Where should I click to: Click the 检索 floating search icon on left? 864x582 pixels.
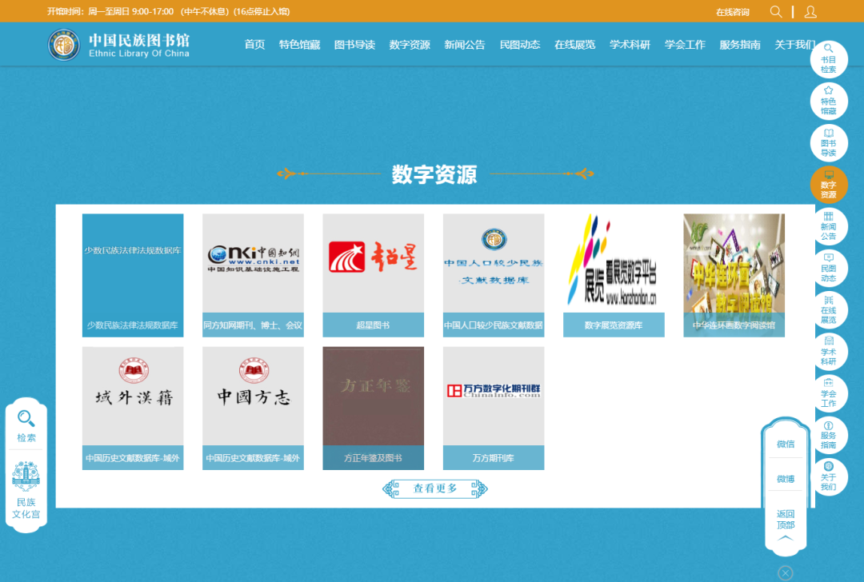[x=26, y=426]
